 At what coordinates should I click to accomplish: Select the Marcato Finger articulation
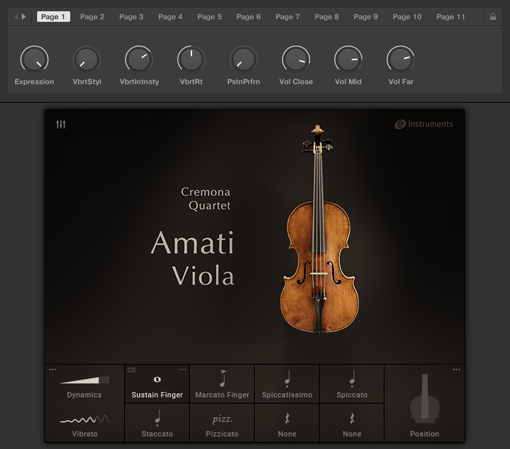click(222, 384)
